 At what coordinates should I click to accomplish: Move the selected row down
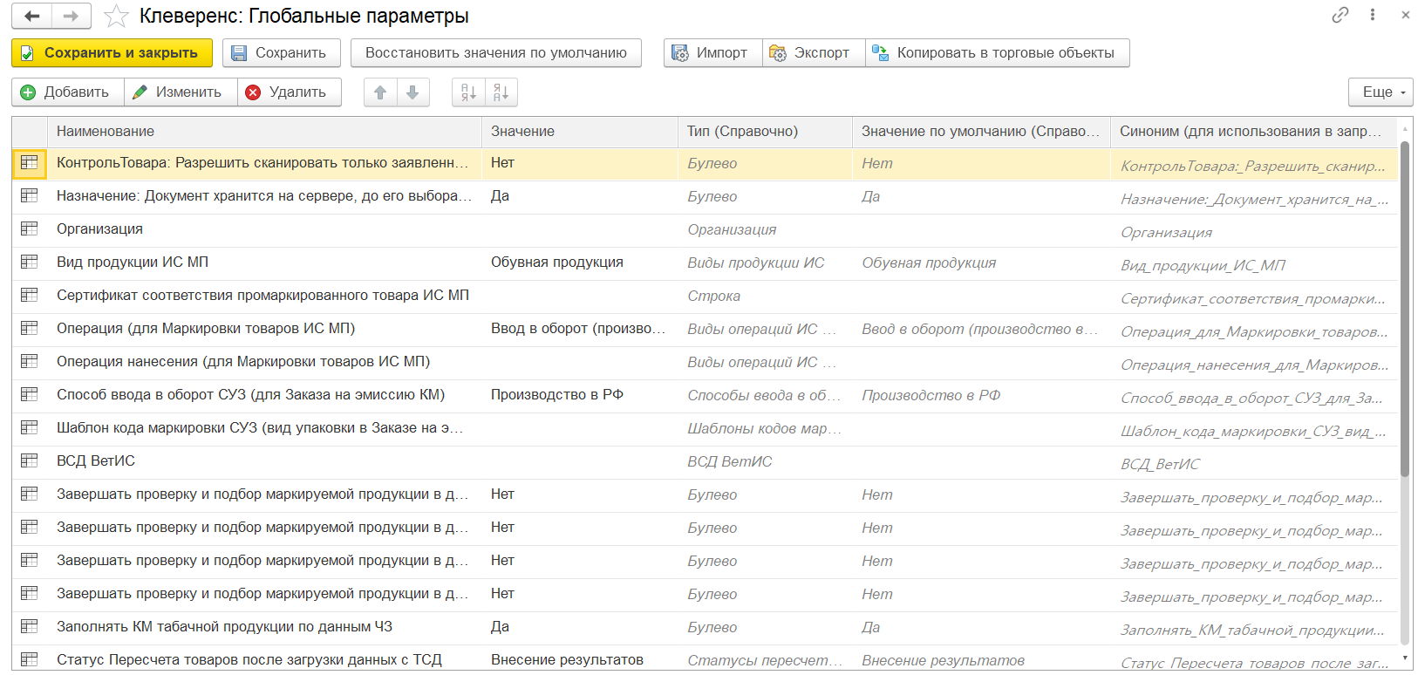pyautogui.click(x=413, y=92)
